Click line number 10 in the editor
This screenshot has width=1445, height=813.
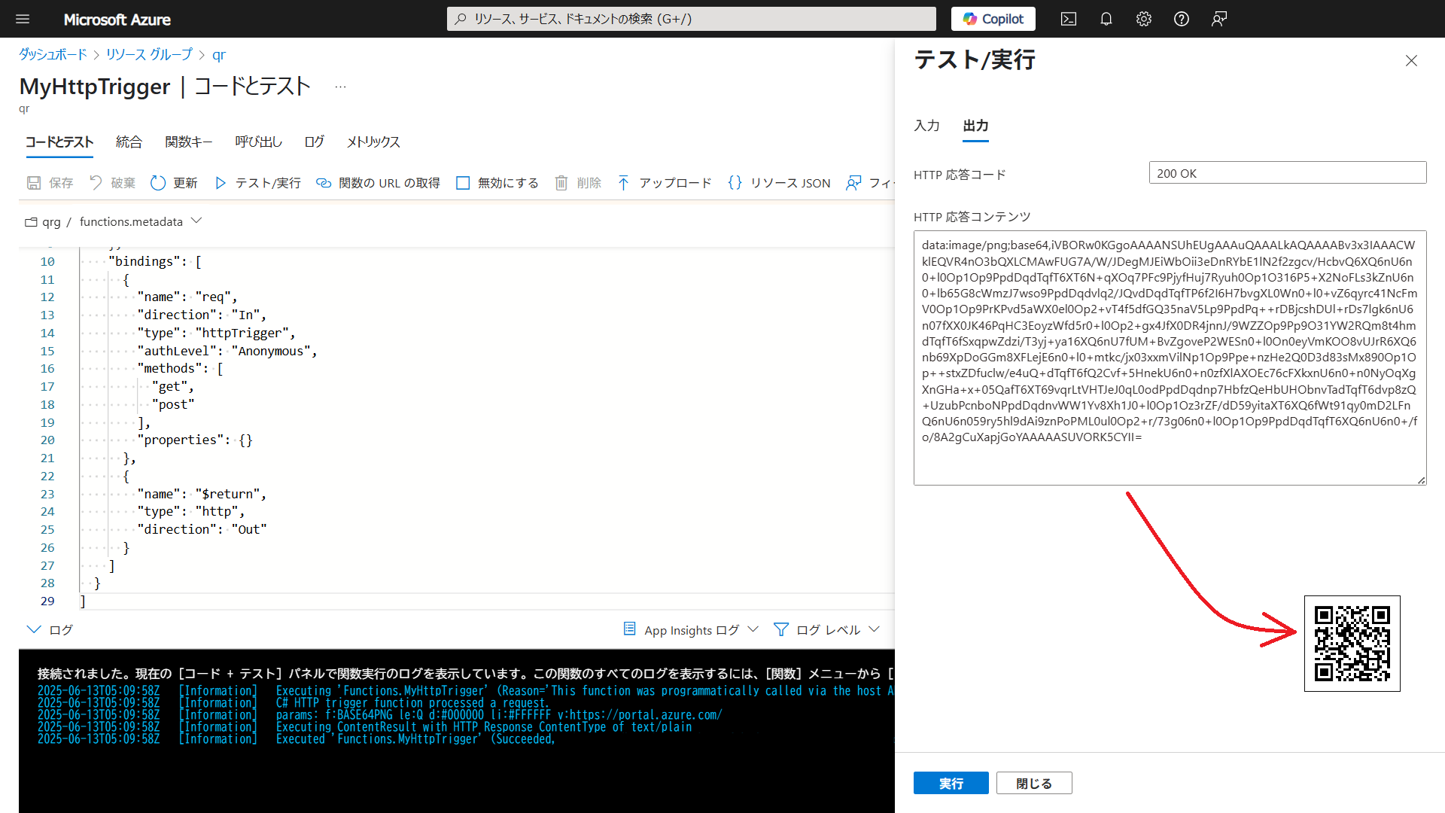(47, 261)
